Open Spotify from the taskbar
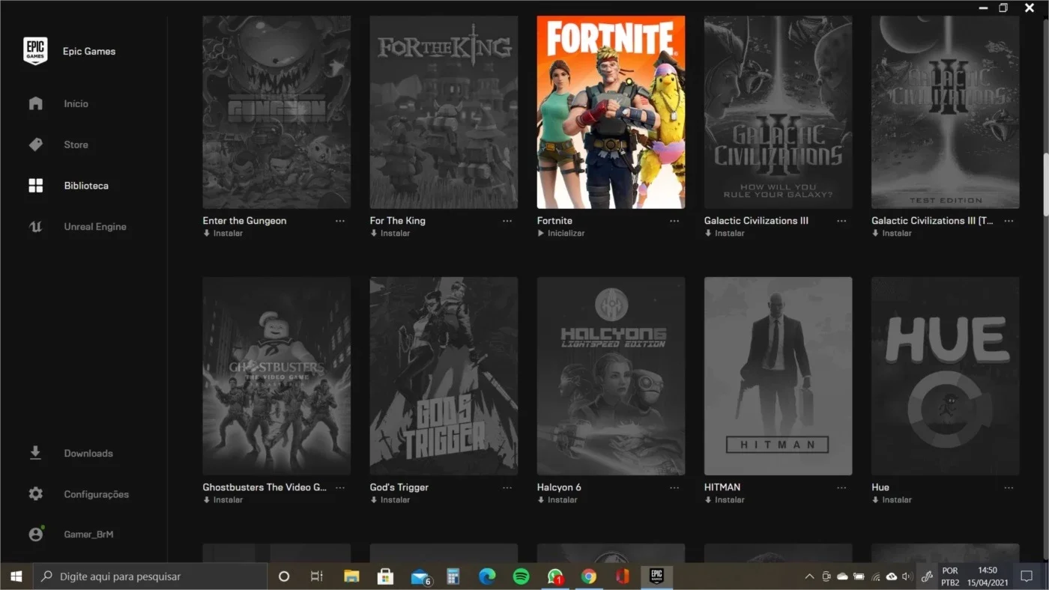The image size is (1049, 590). pyautogui.click(x=521, y=577)
